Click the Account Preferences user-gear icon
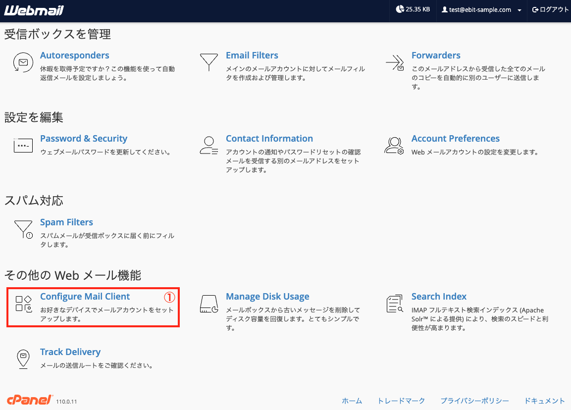571x410 pixels. click(x=394, y=146)
